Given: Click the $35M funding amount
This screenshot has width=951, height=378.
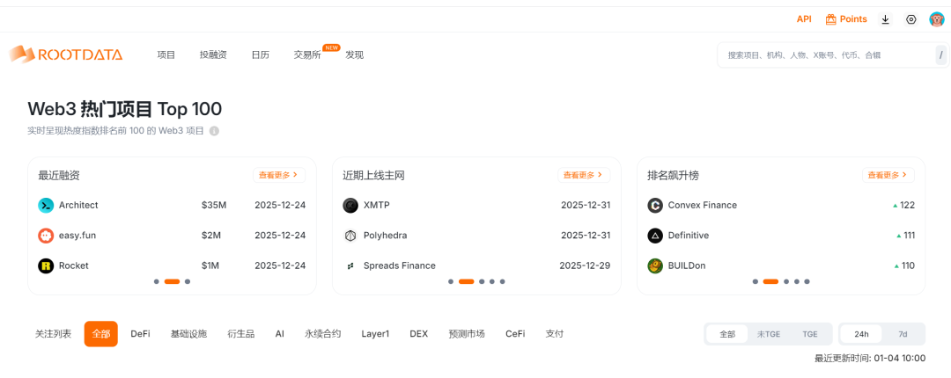Looking at the screenshot, I should point(214,206).
